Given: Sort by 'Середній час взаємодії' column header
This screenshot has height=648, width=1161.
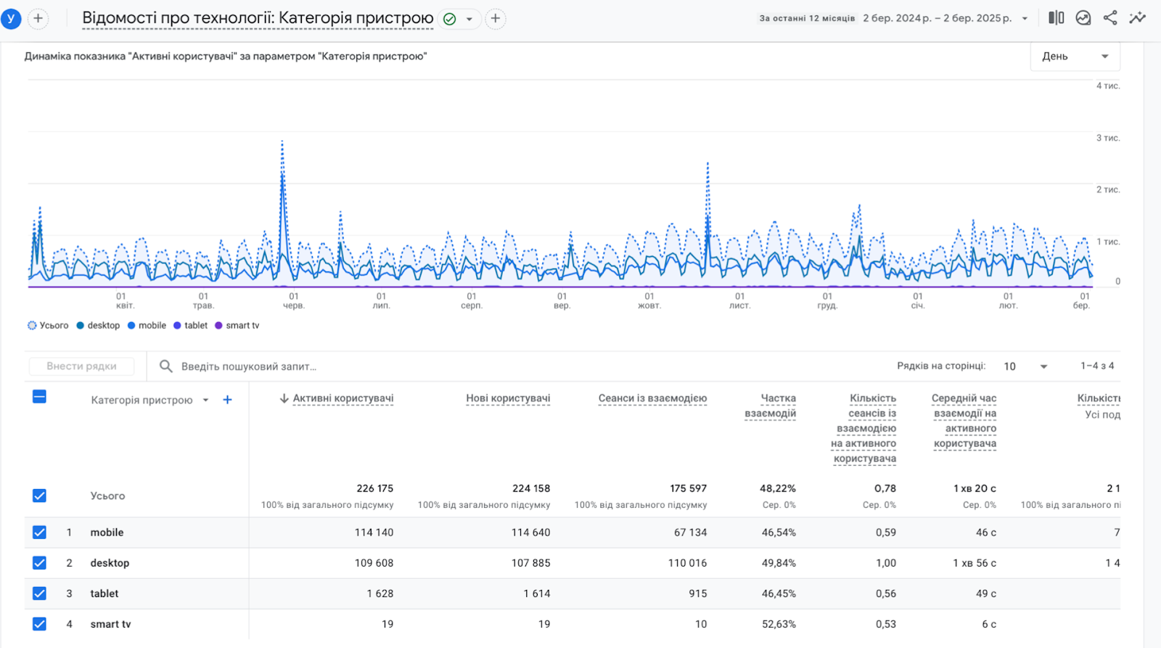Looking at the screenshot, I should (x=964, y=421).
